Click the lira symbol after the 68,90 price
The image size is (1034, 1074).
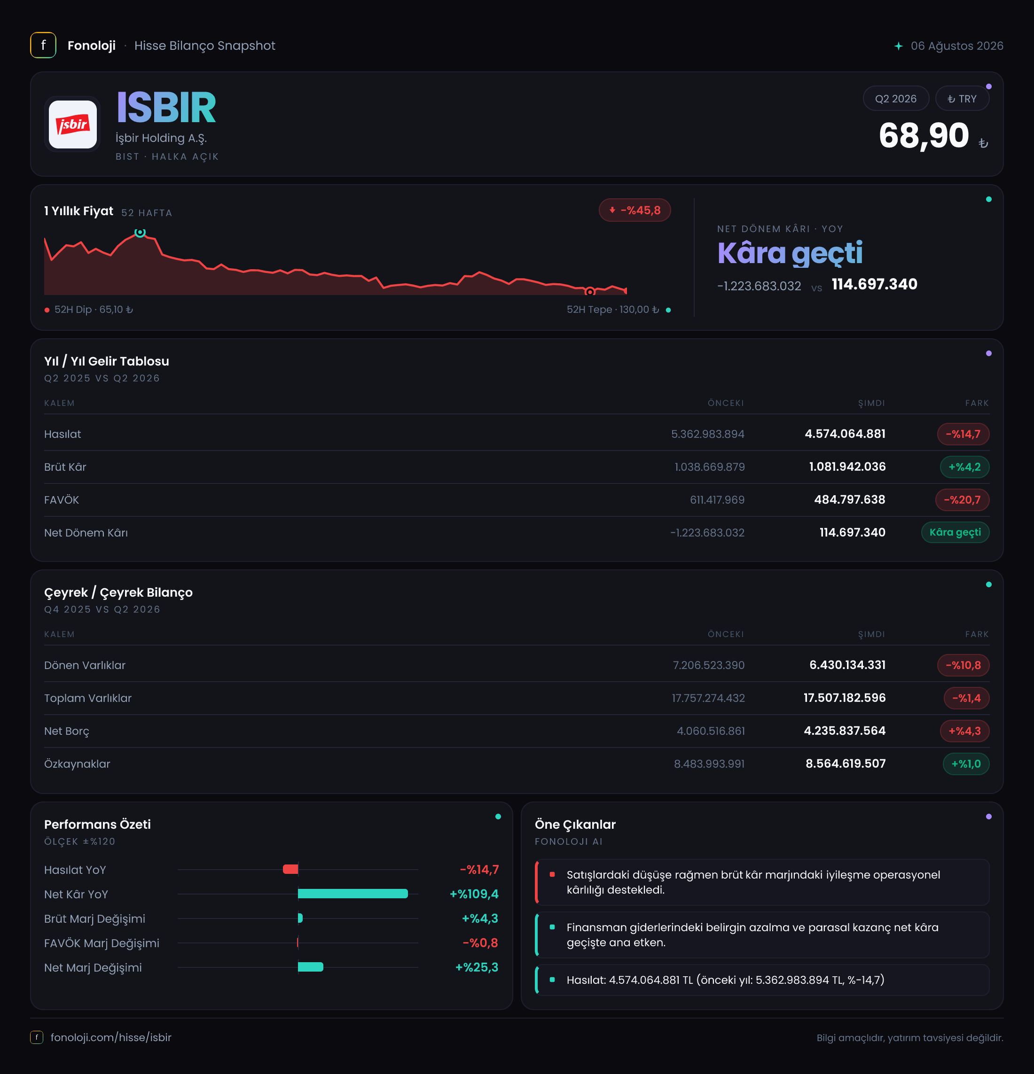[x=984, y=143]
